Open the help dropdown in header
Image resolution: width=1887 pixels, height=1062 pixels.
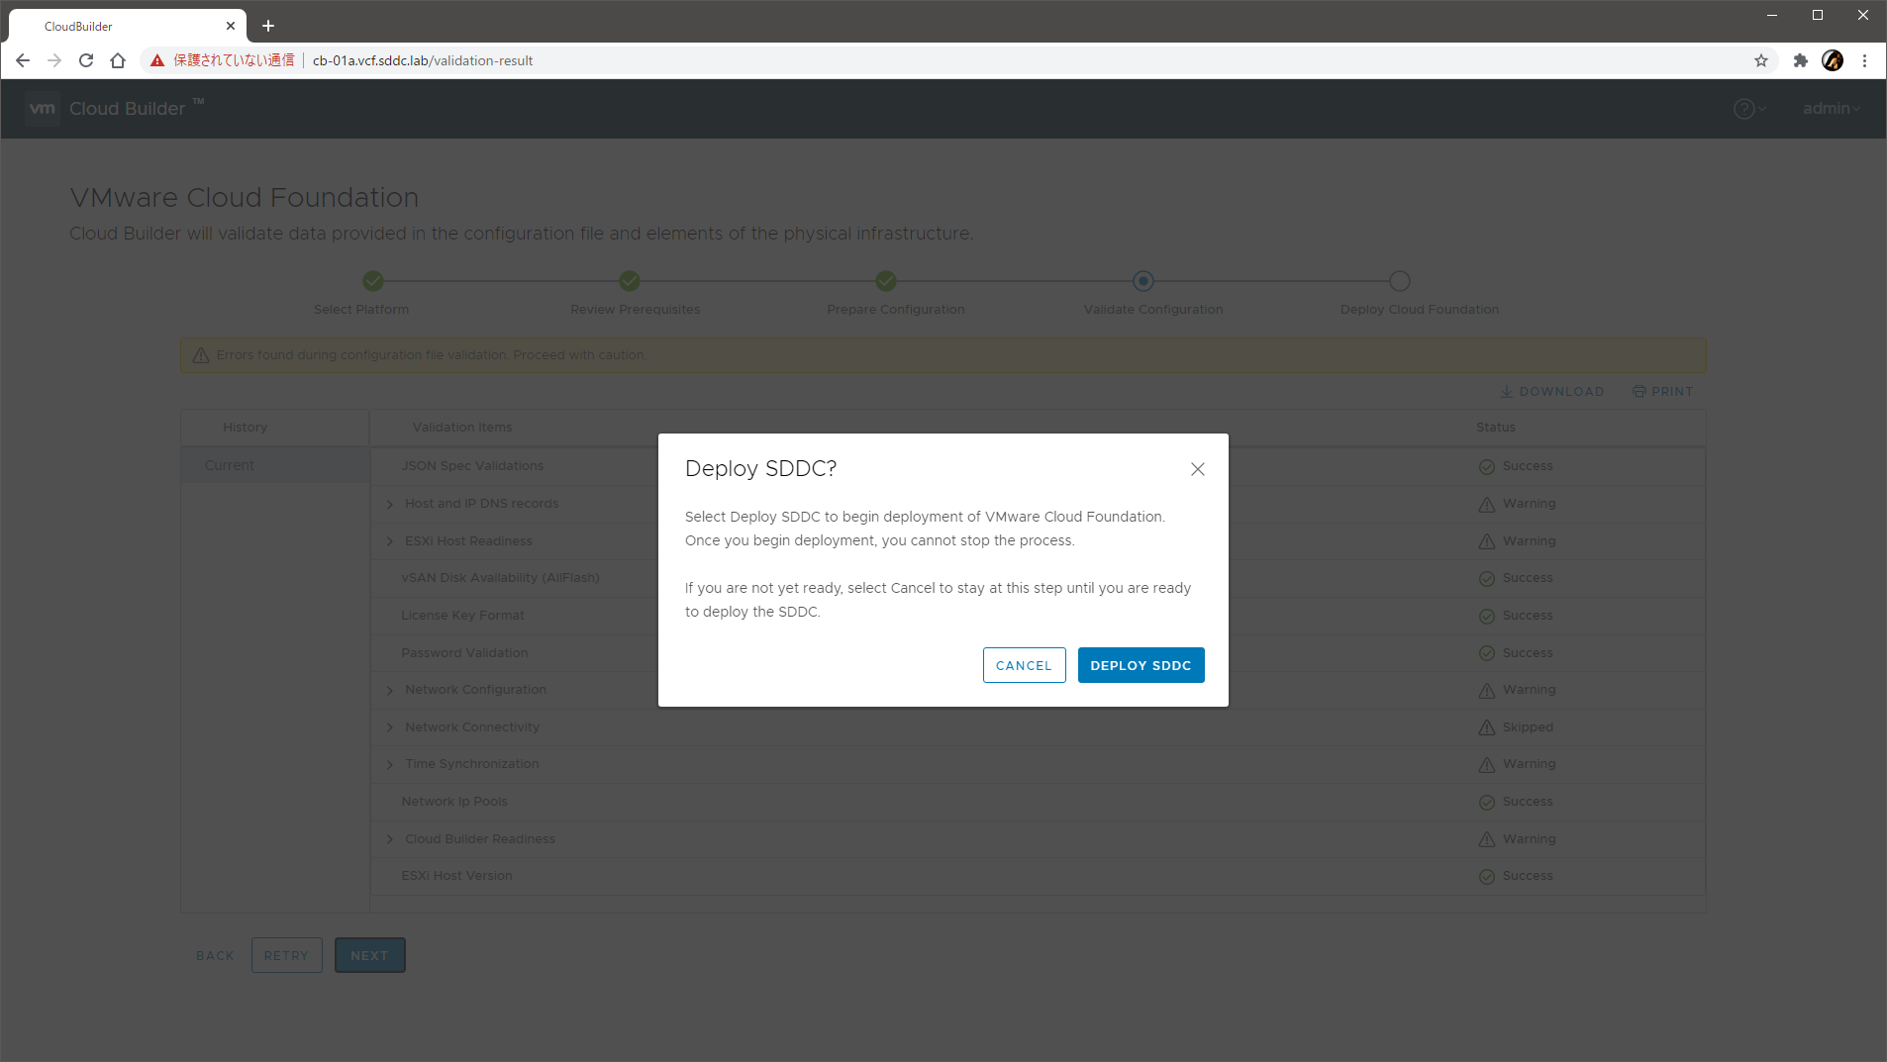[x=1749, y=109]
